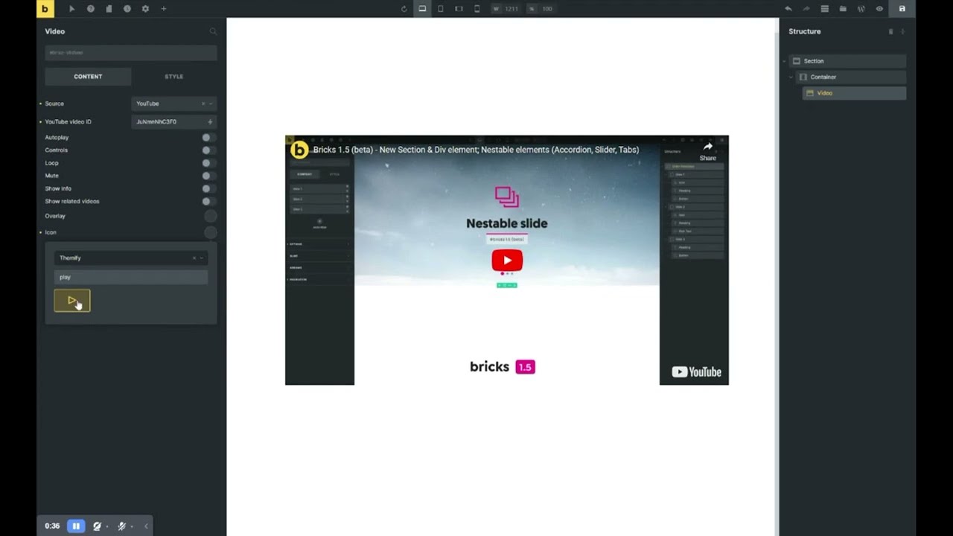Viewport: 953px width, 536px height.
Task: Click icon search field containing "play"
Action: coord(130,277)
